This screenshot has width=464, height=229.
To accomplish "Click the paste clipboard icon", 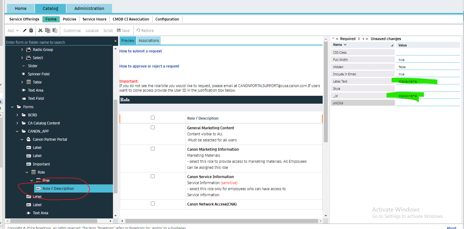I will pyautogui.click(x=55, y=30).
